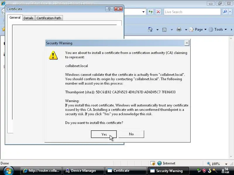The image size is (234, 175).
Task: Open the search provider dropdown arrow
Action: pyautogui.click(x=230, y=12)
